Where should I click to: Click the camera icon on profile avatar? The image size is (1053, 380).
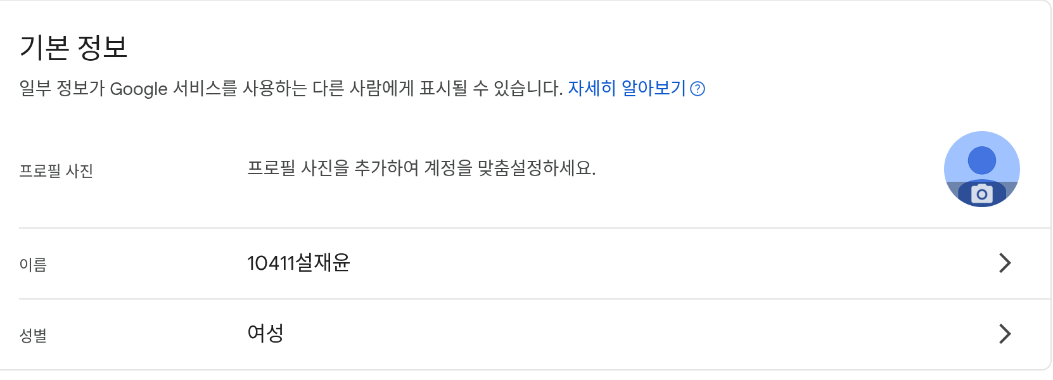click(x=981, y=194)
